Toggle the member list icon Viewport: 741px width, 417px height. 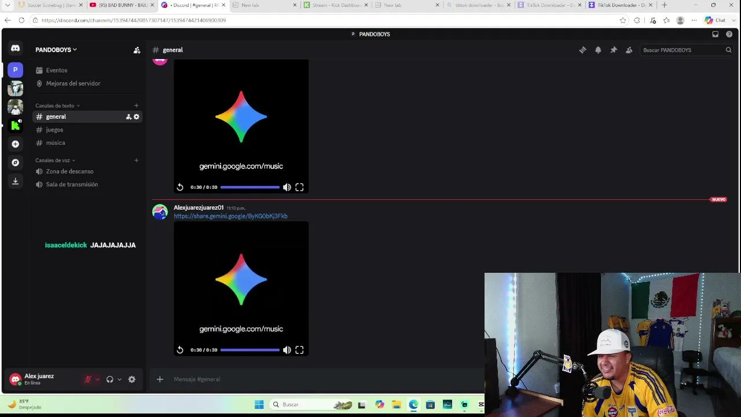tap(629, 50)
